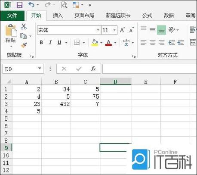Click the 粘贴 paste button
Viewport: 197px width, 175px height.
click(11, 36)
